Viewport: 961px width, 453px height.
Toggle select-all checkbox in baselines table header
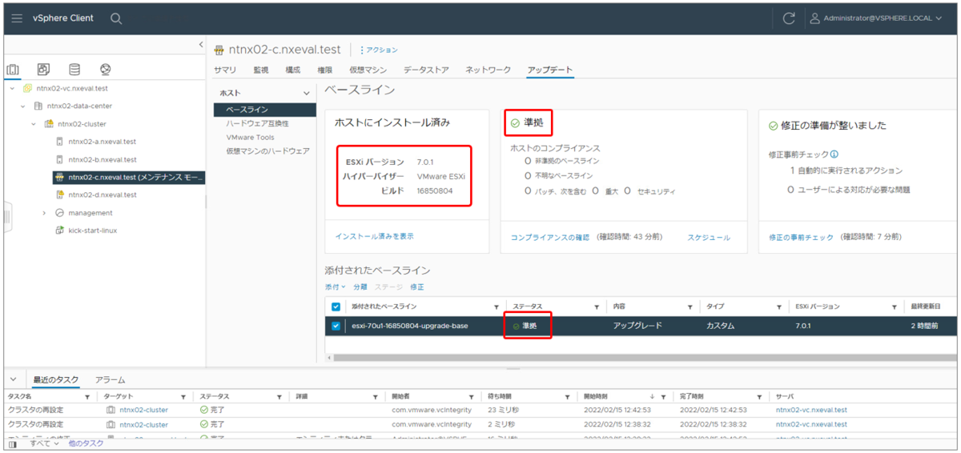pyautogui.click(x=336, y=307)
